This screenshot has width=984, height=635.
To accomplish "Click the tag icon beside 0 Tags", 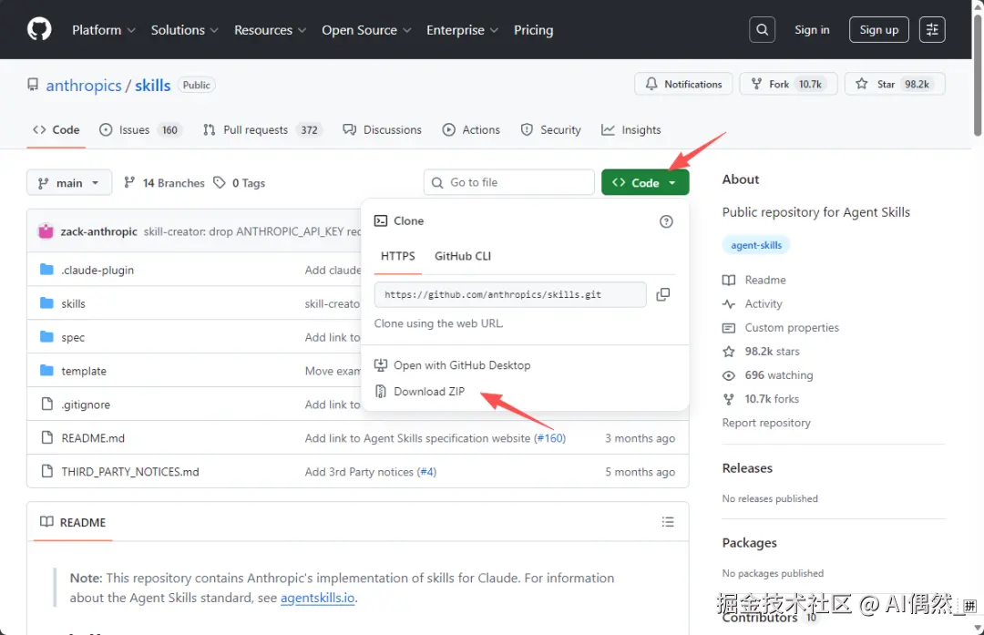I will click(x=219, y=182).
